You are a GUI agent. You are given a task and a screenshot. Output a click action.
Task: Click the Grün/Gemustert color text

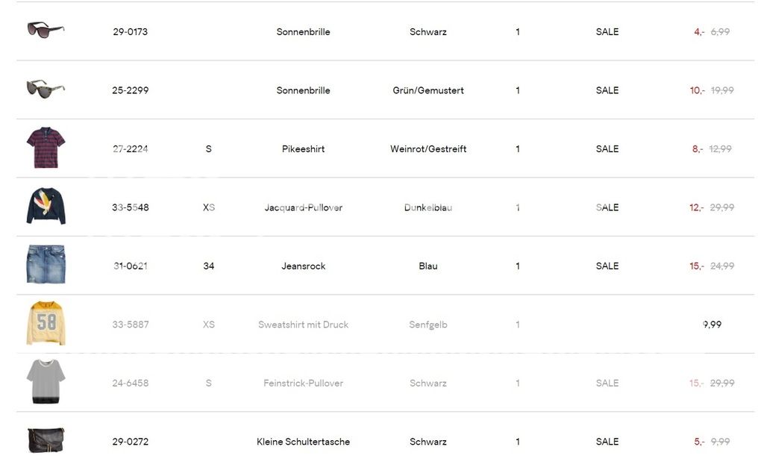[428, 90]
